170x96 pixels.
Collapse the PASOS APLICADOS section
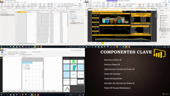pyautogui.click(x=70, y=18)
